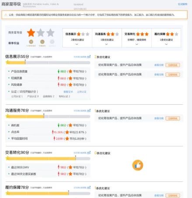Click the orange thumbs-up icon
The image size is (192, 198).
(x=138, y=165)
